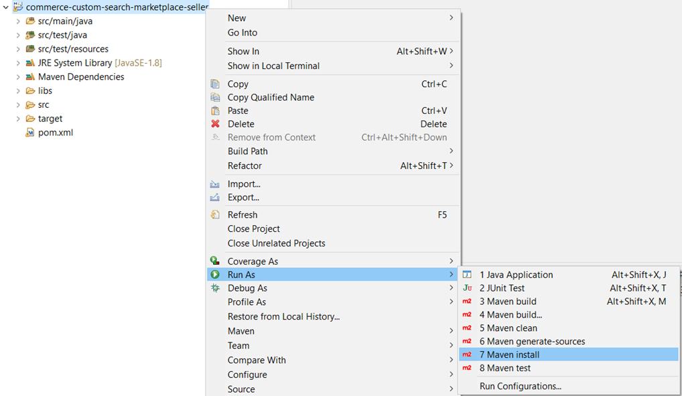
Task: Click the JUnit Test icon
Action: coord(467,288)
